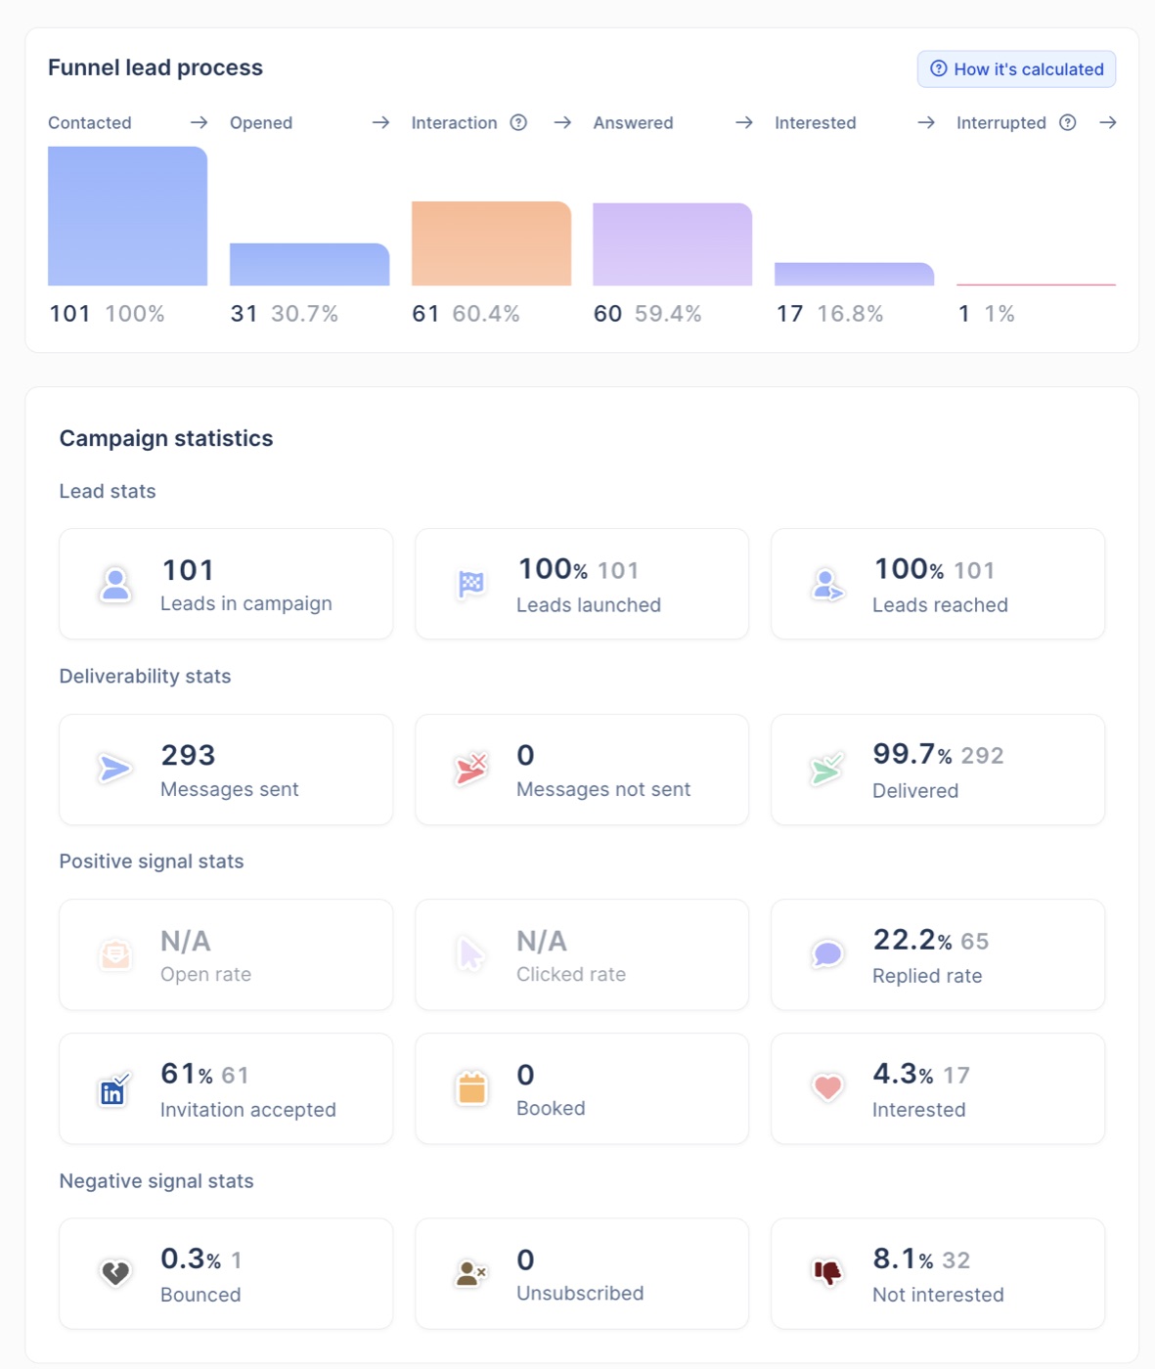Click the "Booked" label
The width and height of the screenshot is (1155, 1369).
(x=551, y=1109)
